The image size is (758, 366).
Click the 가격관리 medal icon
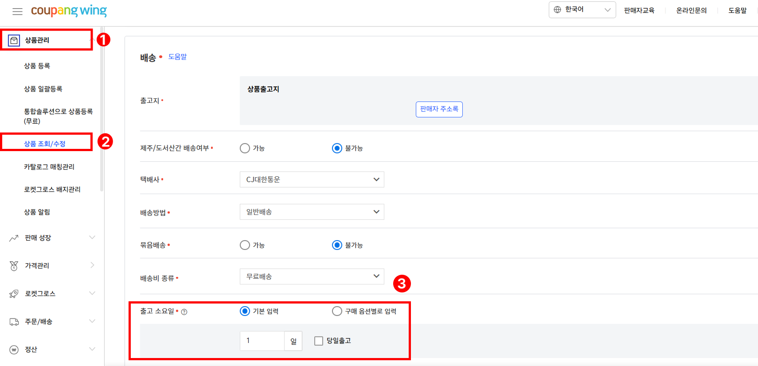[14, 265]
